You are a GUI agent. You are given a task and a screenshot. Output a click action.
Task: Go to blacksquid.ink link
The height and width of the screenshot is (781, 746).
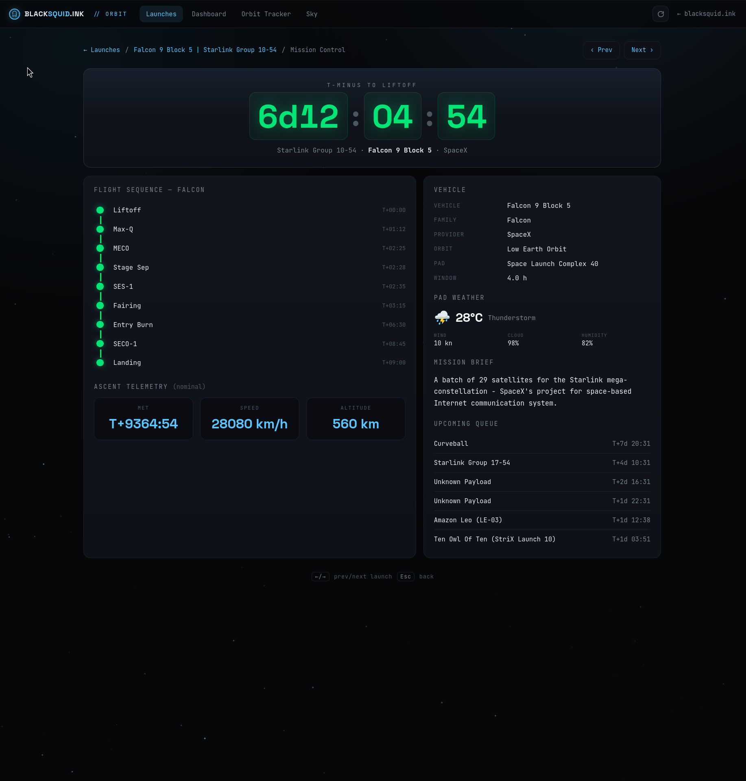pos(706,14)
